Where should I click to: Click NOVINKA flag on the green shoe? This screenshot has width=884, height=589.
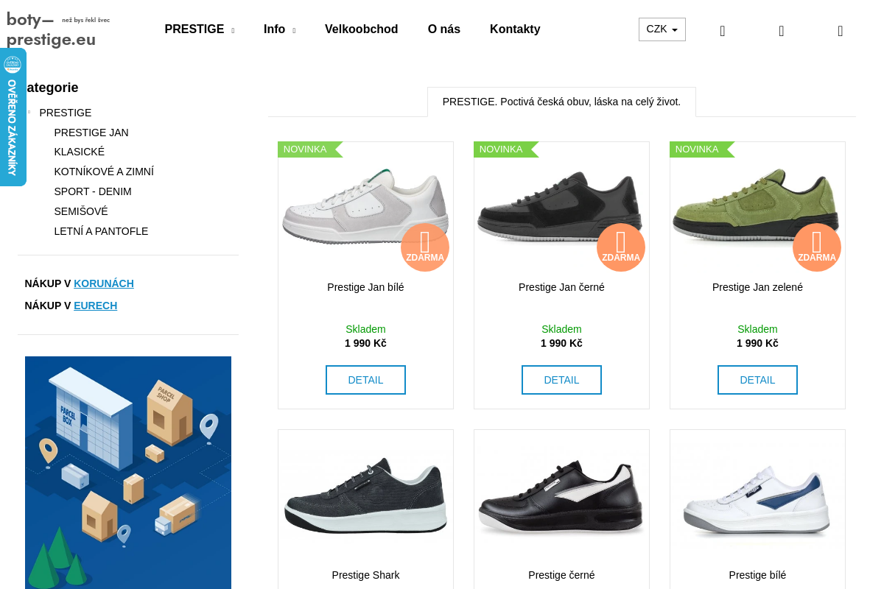[697, 149]
